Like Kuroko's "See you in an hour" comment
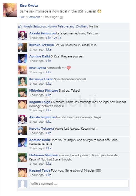The image size is (136, 196). tap(49, 49)
